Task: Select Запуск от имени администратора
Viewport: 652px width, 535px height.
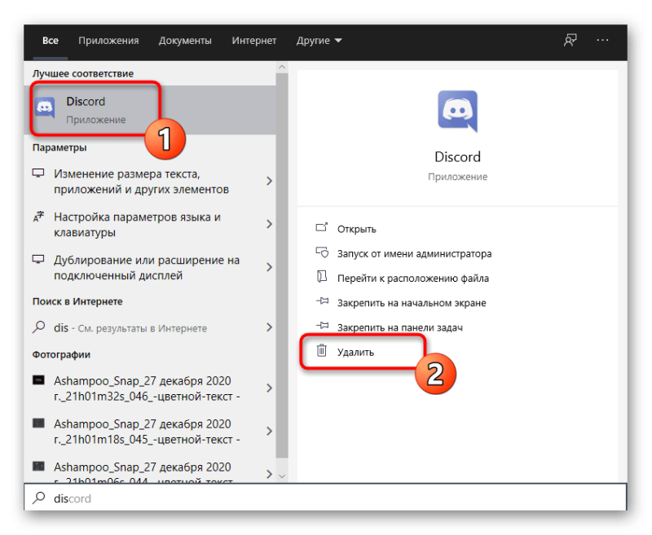Action: [414, 254]
